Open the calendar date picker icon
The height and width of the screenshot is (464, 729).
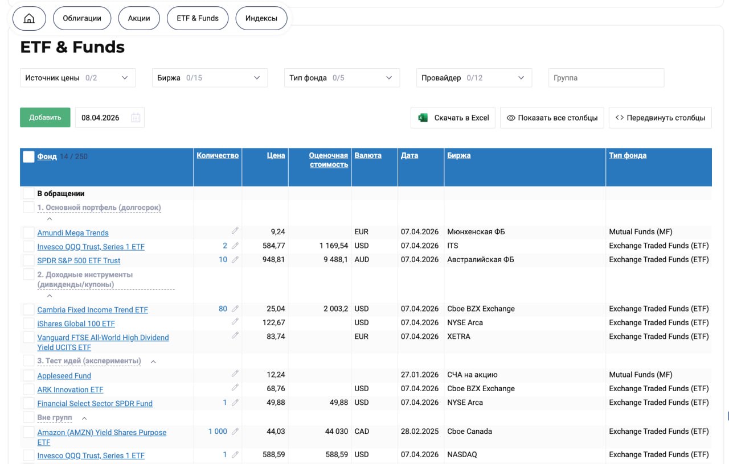point(136,118)
